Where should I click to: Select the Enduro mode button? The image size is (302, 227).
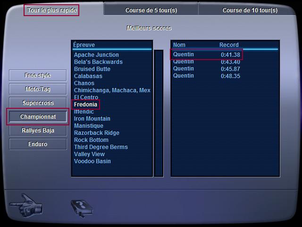(x=38, y=144)
